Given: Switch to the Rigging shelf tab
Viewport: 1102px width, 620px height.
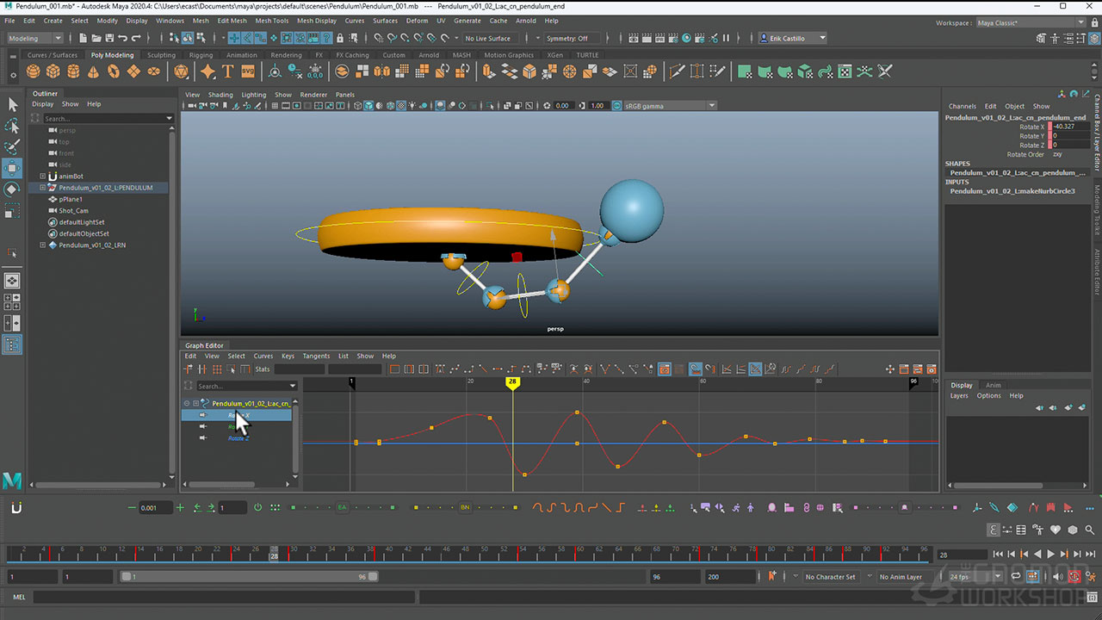Looking at the screenshot, I should (x=201, y=55).
